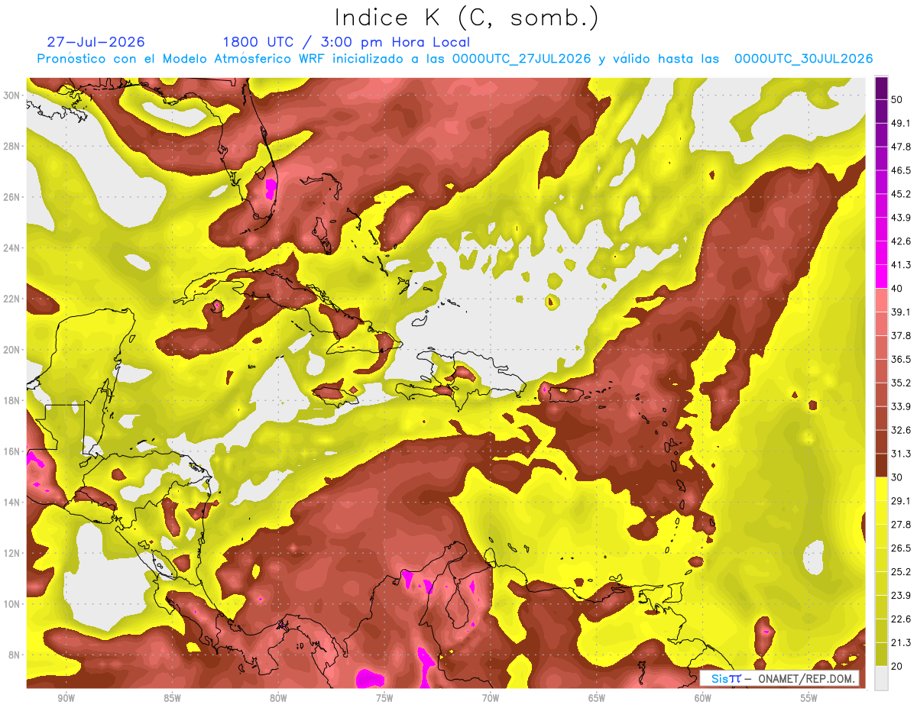Click the '55W' longitude label
This screenshot has width=917, height=708.
pyautogui.click(x=808, y=699)
